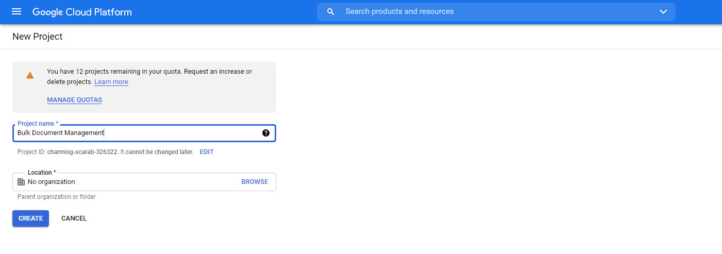Screen dimensions: 722x254
Task: Click the New Project page heading
Action: 38,37
